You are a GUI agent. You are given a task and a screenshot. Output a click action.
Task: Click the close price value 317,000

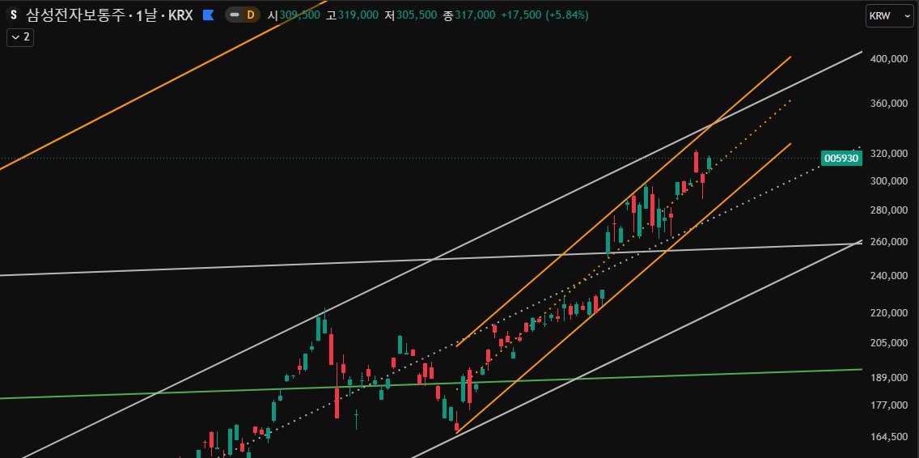(x=475, y=15)
